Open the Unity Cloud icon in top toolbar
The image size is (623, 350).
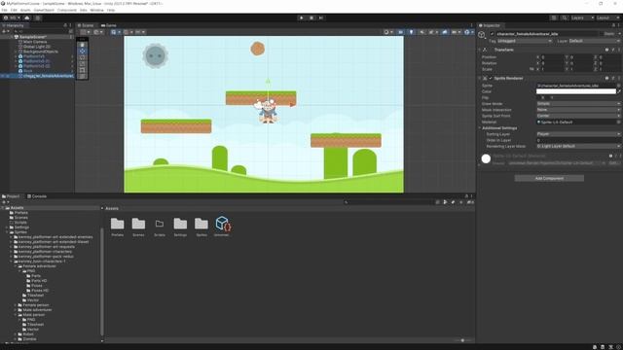pyautogui.click(x=27, y=17)
